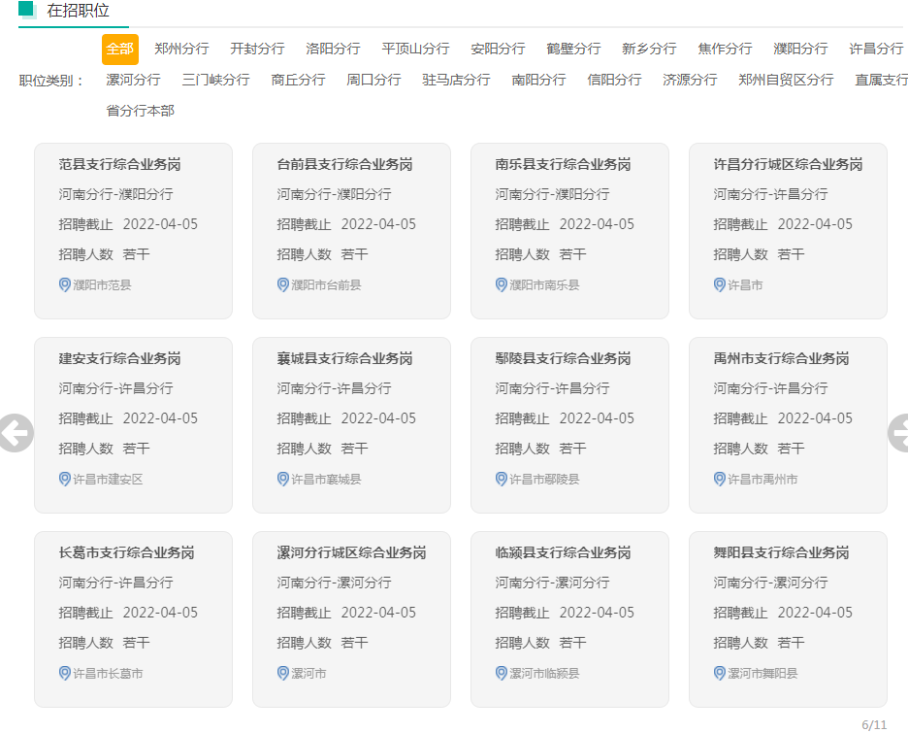The width and height of the screenshot is (908, 733).
Task: Filter positions by 信阳分行
Action: (614, 80)
